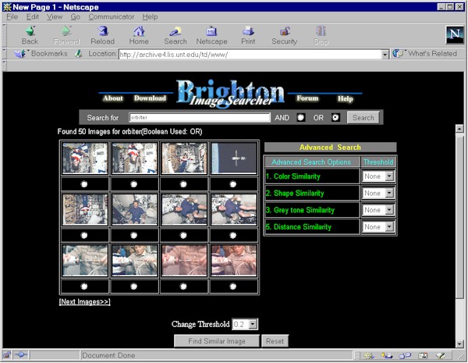Reload the page using Reload icon

tap(103, 31)
